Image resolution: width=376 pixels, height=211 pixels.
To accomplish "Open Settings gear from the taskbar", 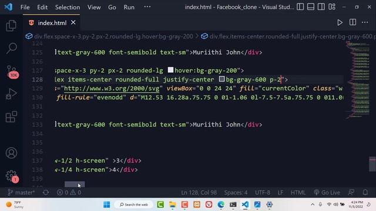I will pos(269,205).
